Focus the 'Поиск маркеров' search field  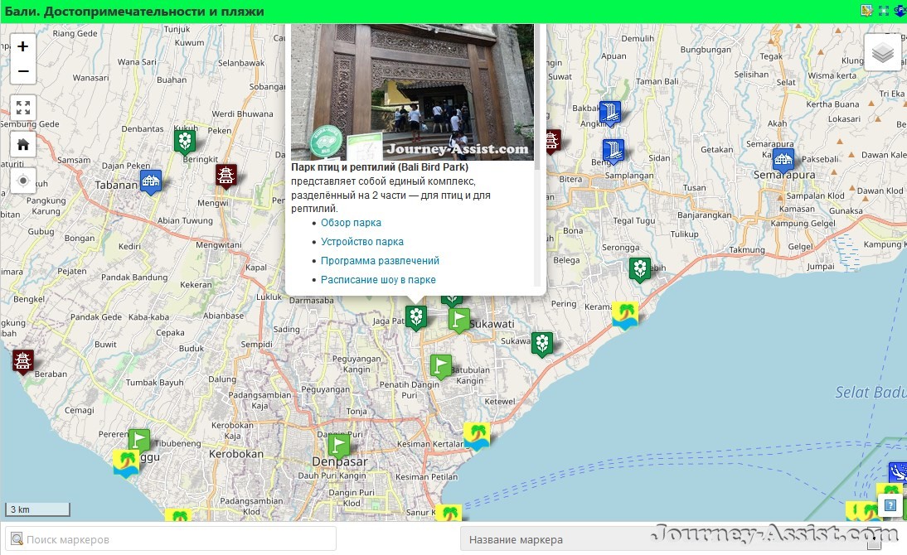point(171,539)
